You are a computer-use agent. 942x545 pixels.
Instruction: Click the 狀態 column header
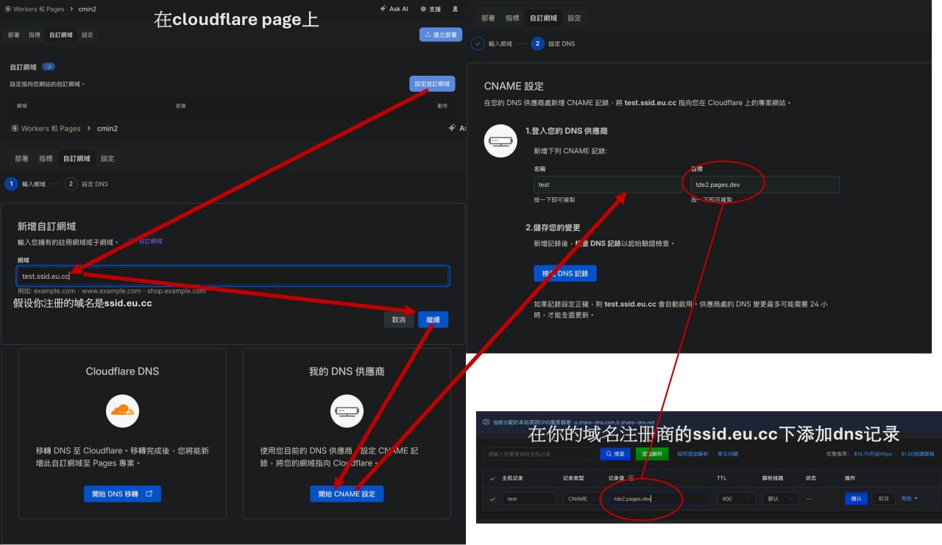click(x=180, y=106)
